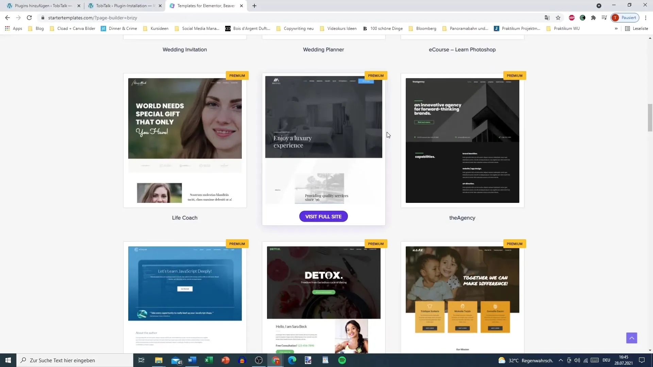Screen dimensions: 653x367
Task: Open eCourse Learn Photoshop template title
Action: 462,50
